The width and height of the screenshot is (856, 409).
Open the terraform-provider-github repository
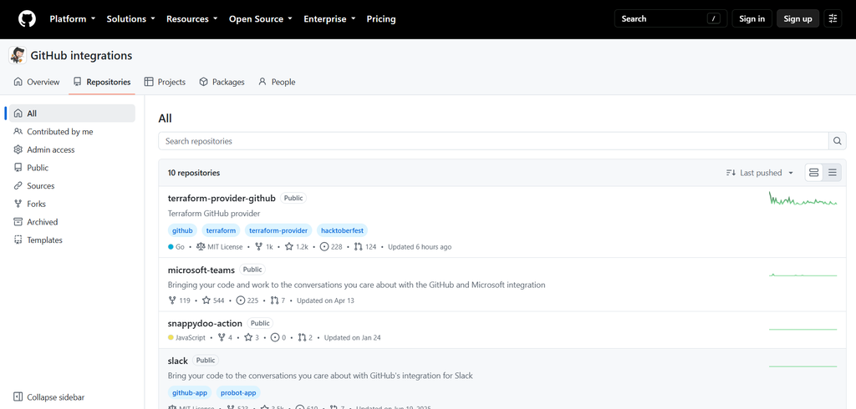(222, 198)
